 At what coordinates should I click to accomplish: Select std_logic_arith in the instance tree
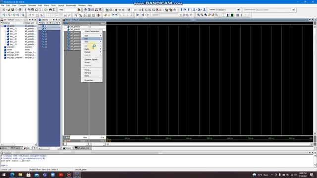13,55
